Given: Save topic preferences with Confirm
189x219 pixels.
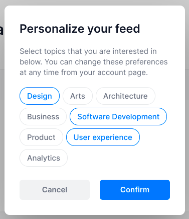Looking at the screenshot, I should coord(135,190).
